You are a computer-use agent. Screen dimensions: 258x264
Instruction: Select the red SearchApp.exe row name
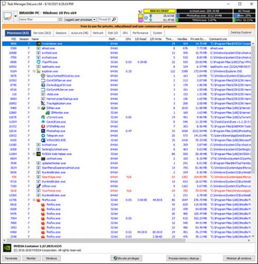coord(51,177)
